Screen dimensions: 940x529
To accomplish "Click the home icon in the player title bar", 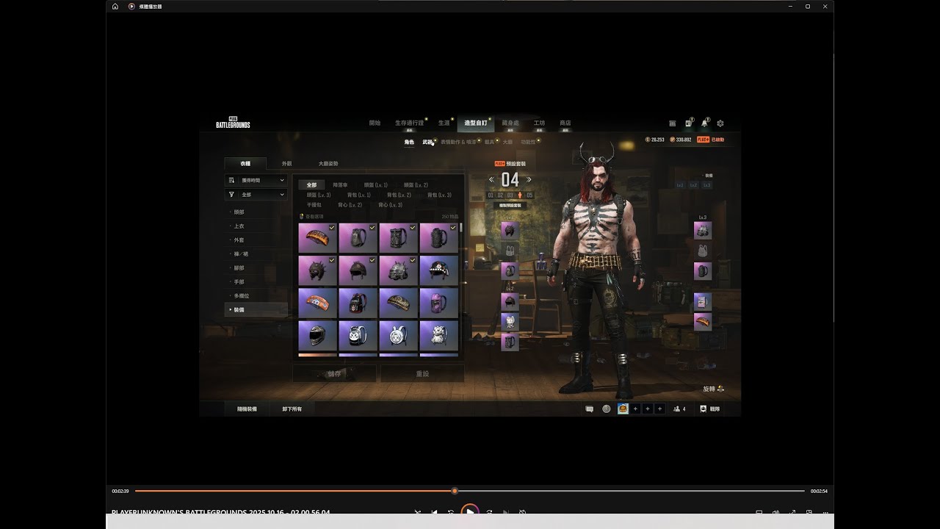I will point(115,7).
